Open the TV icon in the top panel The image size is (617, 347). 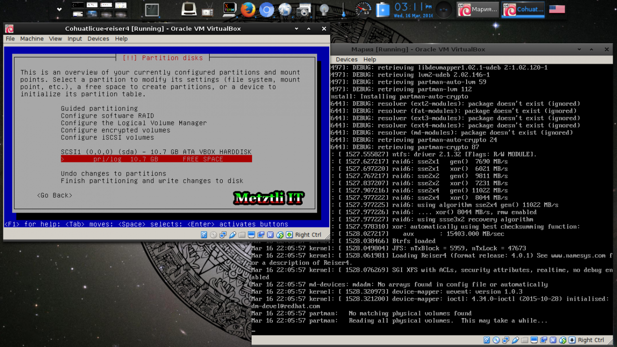(207, 9)
